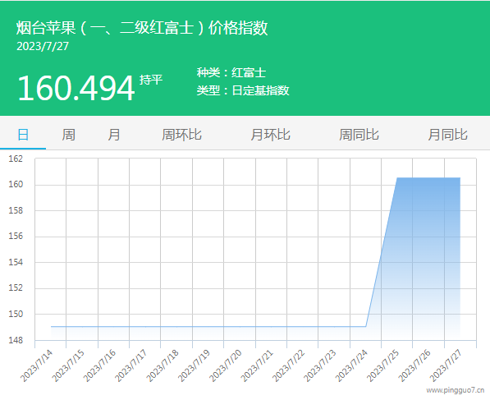Click the 2023/7/20 x-axis date label

pos(226,366)
